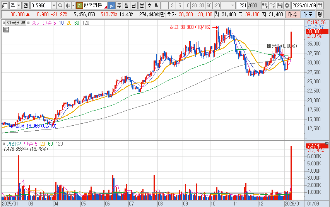Click the speaker sound alert icon
The height and width of the screenshot is (207, 330).
pyautogui.click(x=68, y=5)
